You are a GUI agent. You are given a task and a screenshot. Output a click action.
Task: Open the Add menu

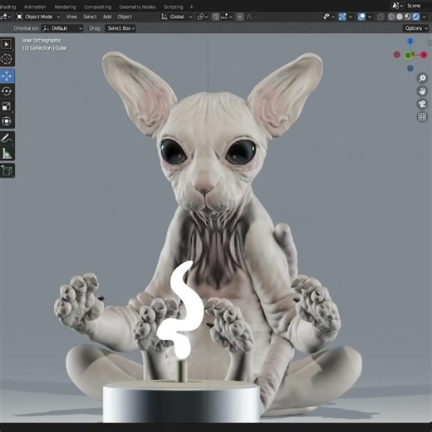tap(107, 17)
